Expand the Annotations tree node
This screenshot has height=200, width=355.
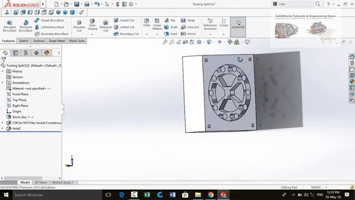[x=2, y=83]
